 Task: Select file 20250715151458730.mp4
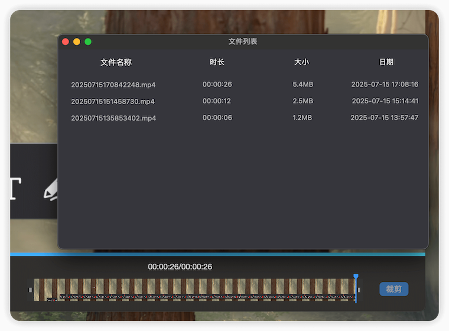point(113,101)
